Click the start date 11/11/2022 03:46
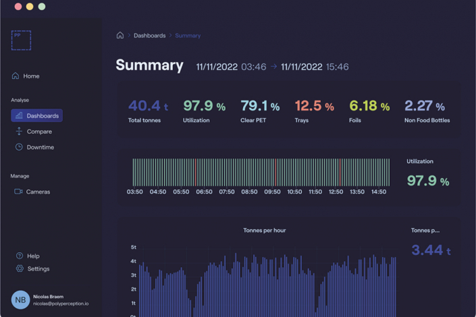 [231, 67]
